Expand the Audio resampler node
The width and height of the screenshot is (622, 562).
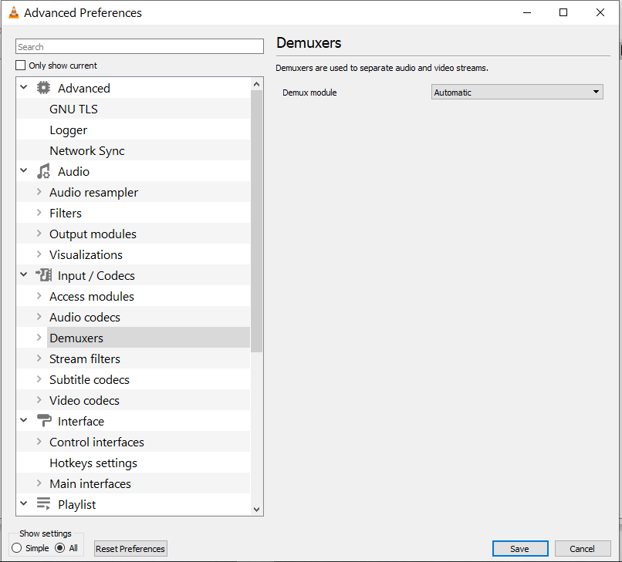(x=39, y=192)
